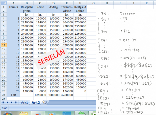Select cell containing 84000

pyautogui.click(x=40, y=41)
